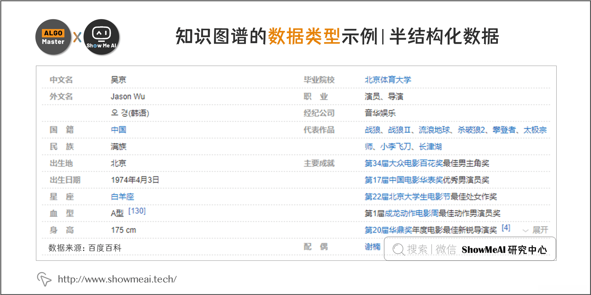Screen dimensions: 591x295
Task: Click the 半结构化数据 title text
Action: pos(444,36)
